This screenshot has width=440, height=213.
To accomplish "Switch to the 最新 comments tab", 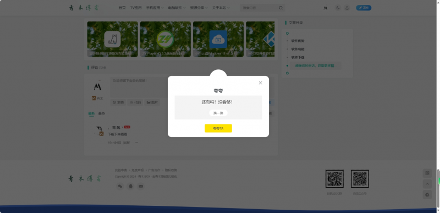I will 91,113.
